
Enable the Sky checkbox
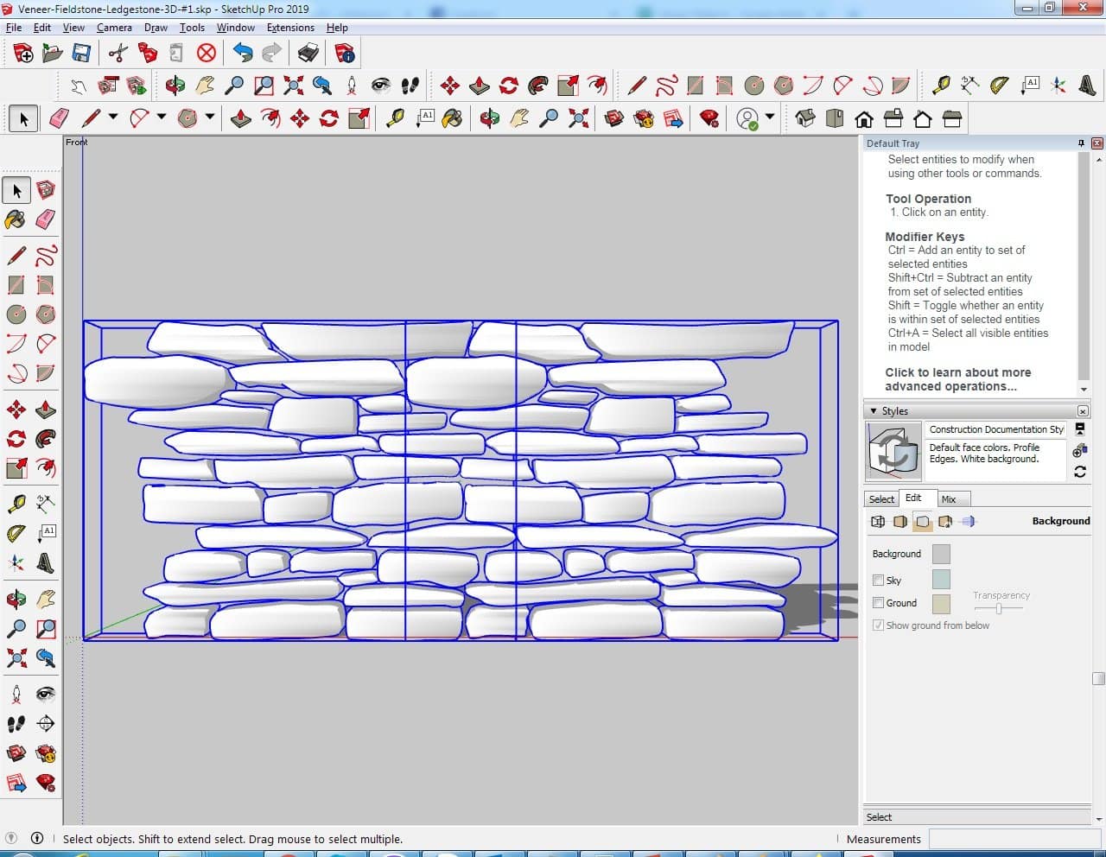click(x=879, y=581)
